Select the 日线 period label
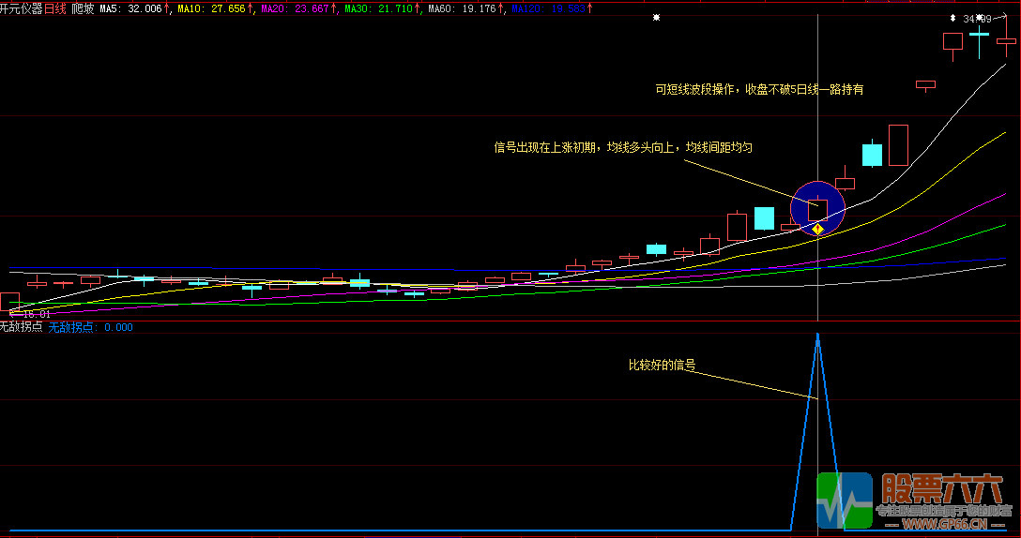This screenshot has width=1021, height=538. point(55,8)
